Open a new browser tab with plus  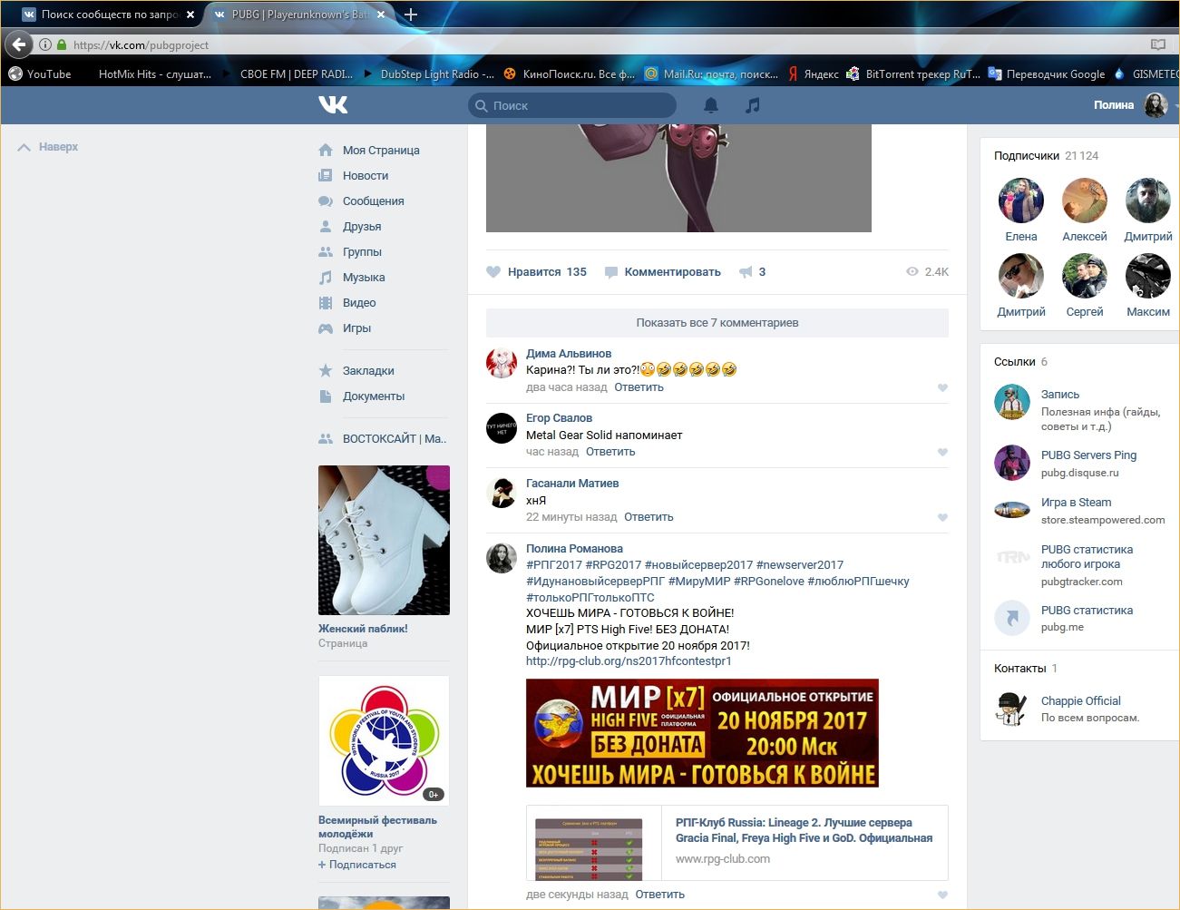coord(411,15)
